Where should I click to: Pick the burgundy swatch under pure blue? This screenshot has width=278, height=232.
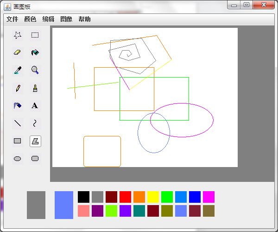(x=195, y=211)
